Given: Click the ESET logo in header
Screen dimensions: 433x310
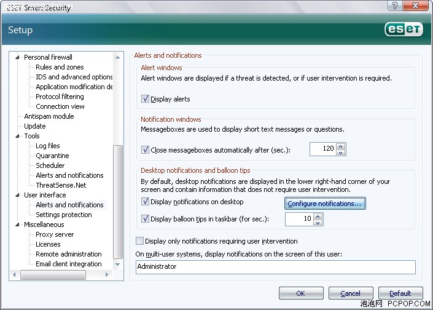Looking at the screenshot, I should [404, 30].
